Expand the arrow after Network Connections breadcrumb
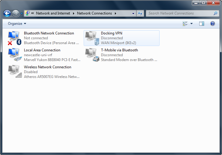Image resolution: width=222 pixels, height=155 pixels. [116, 13]
